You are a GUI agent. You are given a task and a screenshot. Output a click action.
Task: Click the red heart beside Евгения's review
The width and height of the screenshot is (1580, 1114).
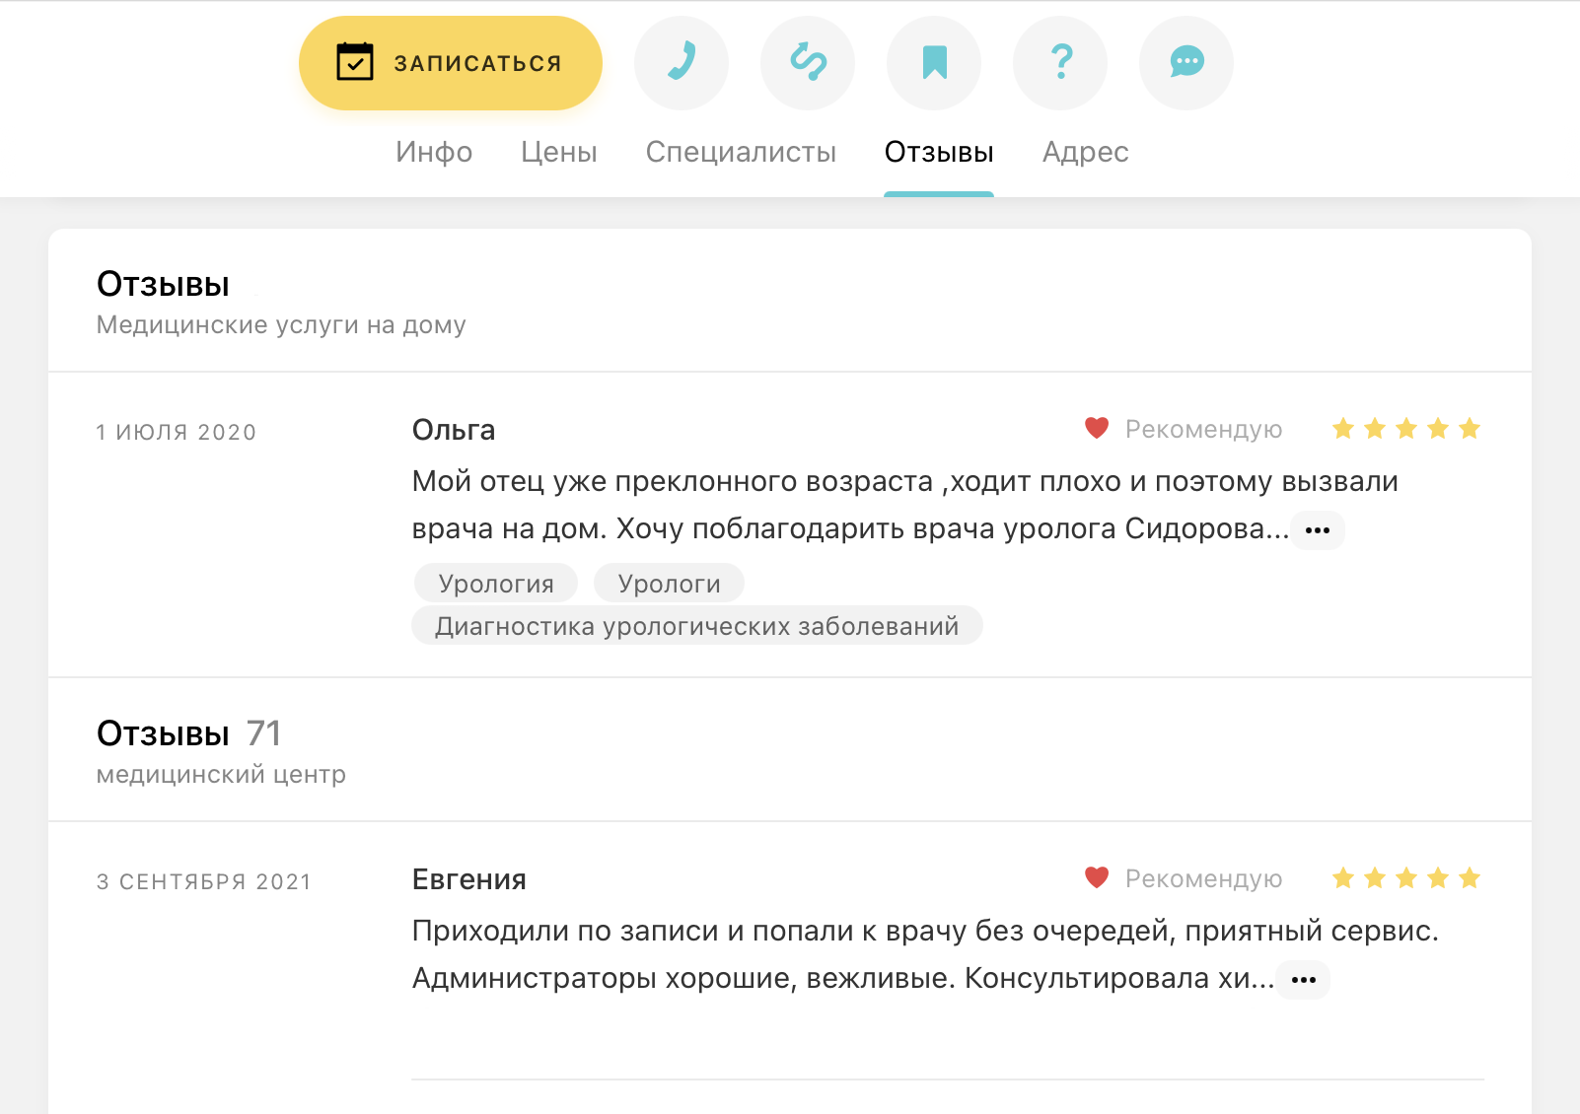[x=1097, y=877]
